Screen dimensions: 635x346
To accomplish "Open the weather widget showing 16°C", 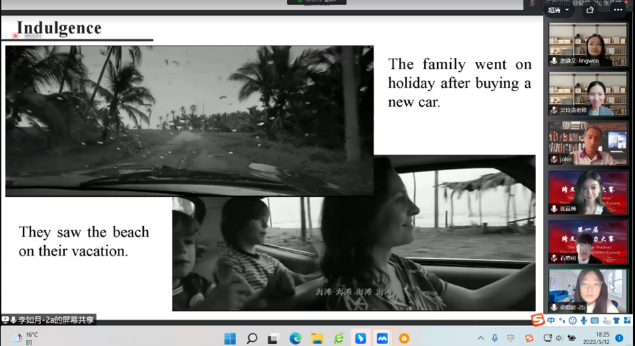I will point(25,338).
